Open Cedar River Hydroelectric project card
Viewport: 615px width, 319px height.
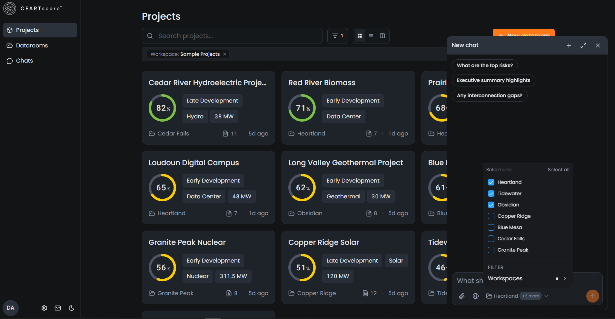click(208, 108)
